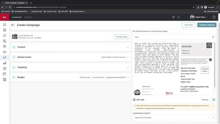Toggle the Tracking switch
The height and width of the screenshot is (124, 220).
[212, 100]
